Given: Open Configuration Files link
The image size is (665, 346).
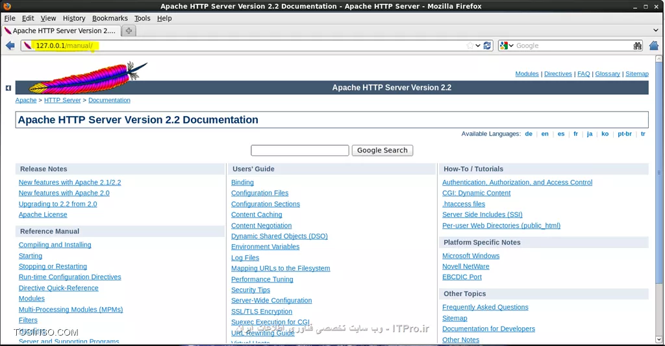Looking at the screenshot, I should pyautogui.click(x=260, y=193).
